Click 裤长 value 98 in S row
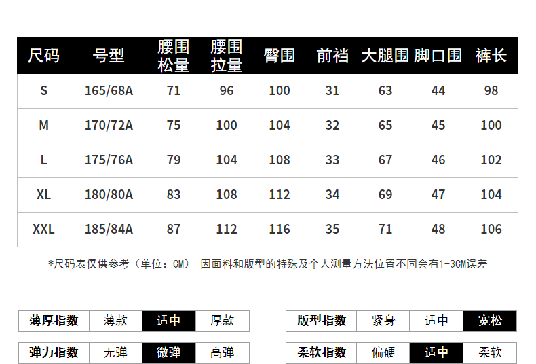 coord(491,90)
